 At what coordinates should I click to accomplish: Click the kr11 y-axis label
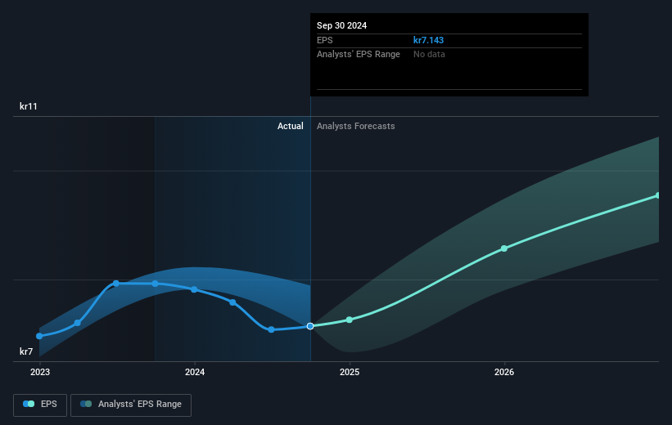[29, 106]
